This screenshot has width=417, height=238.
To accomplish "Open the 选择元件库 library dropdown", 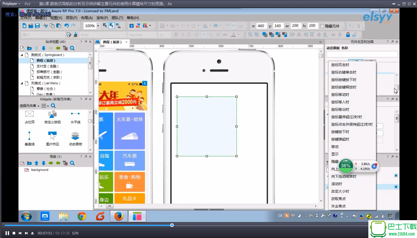I will click(x=30, y=106).
